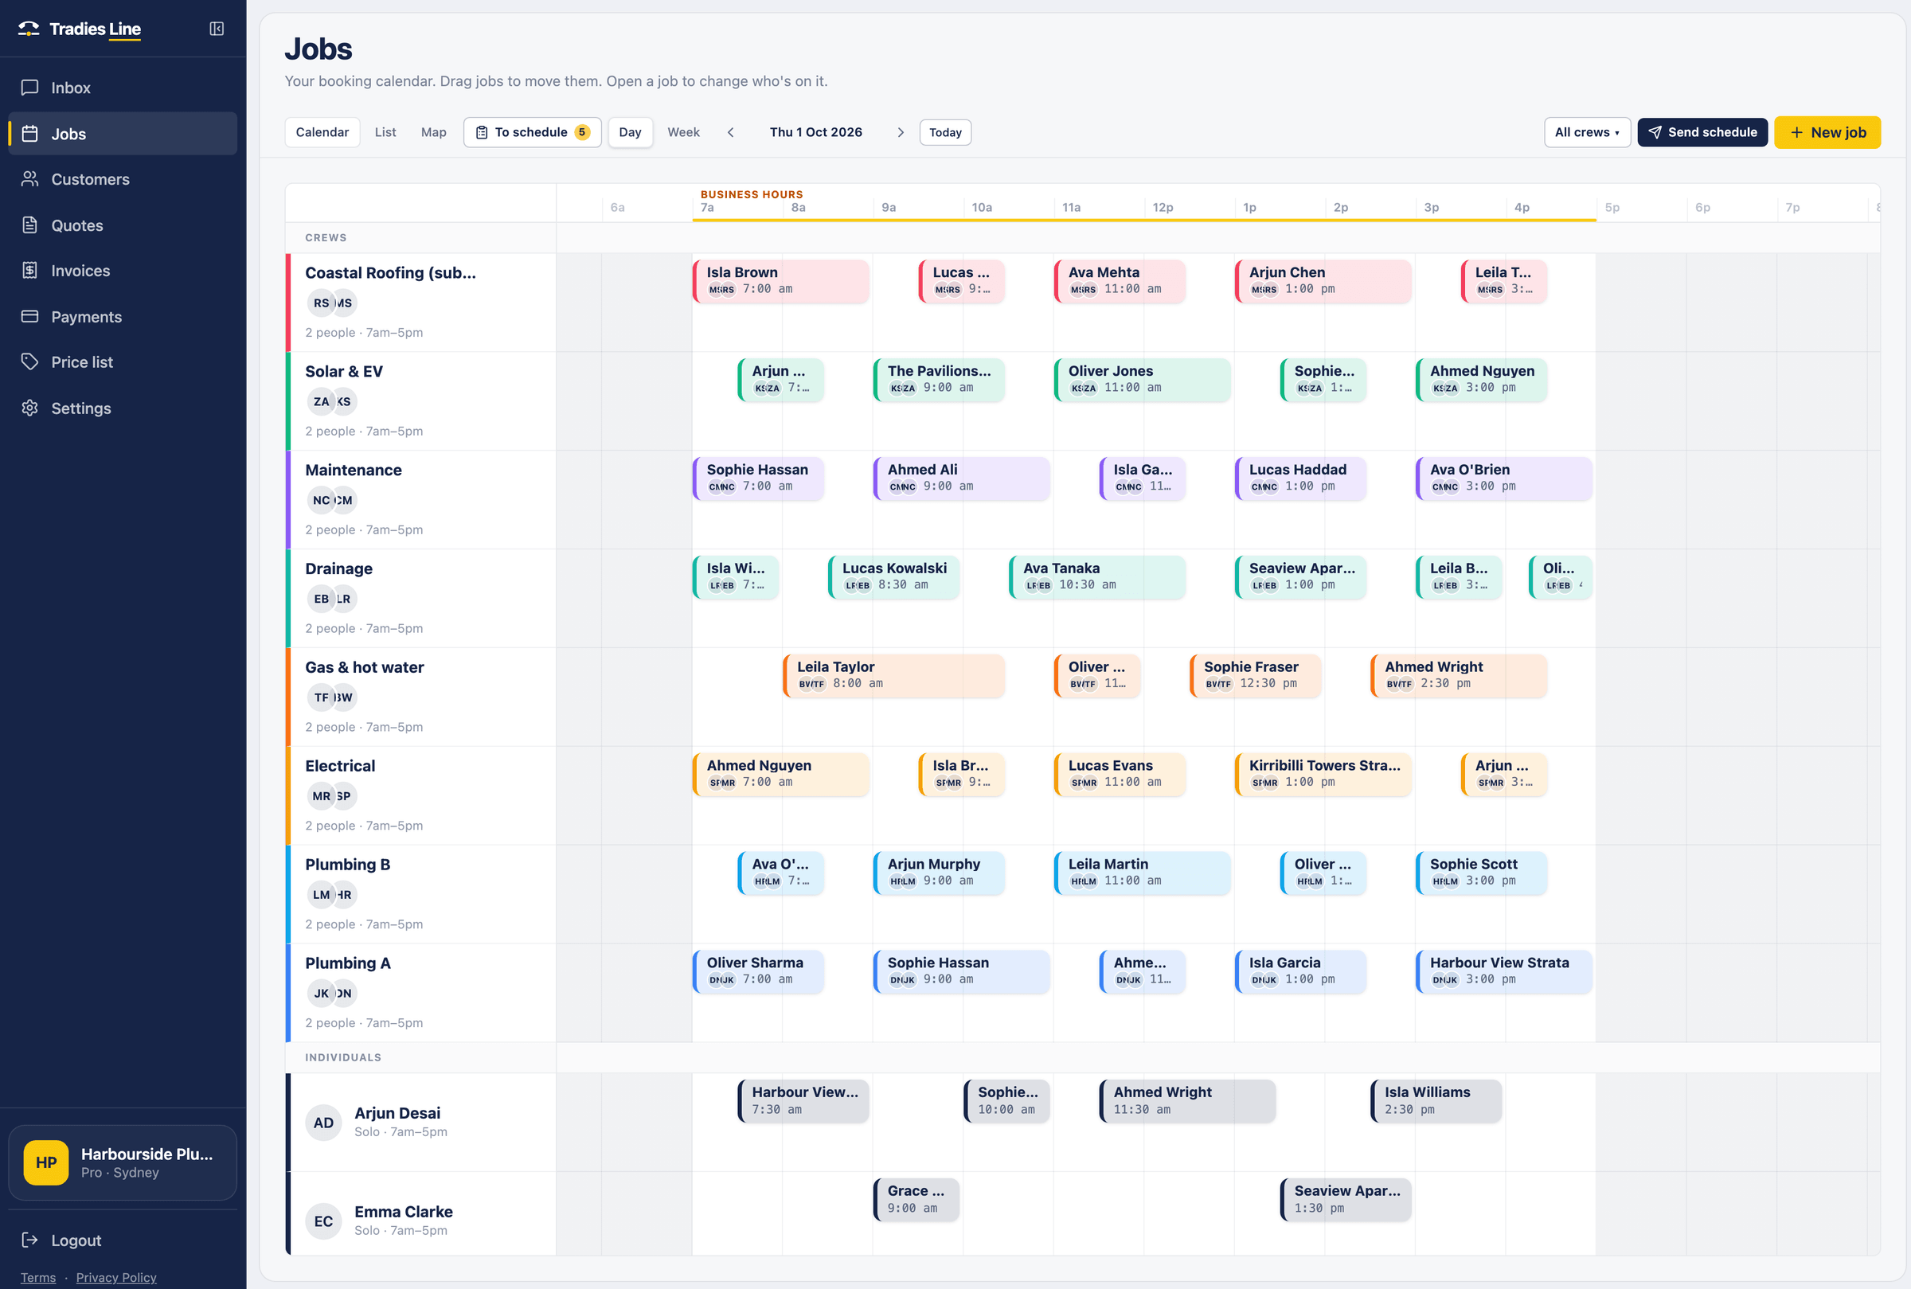Collapse the sidebar panel icon
Viewport: 1911px width, 1289px height.
(x=216, y=29)
